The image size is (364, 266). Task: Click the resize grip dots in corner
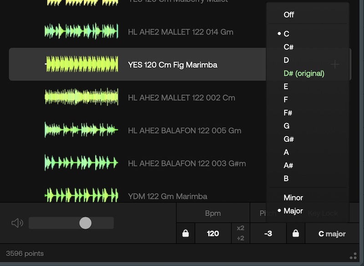353,256
